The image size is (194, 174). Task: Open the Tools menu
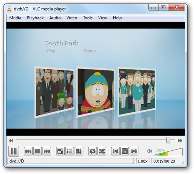tap(88, 18)
